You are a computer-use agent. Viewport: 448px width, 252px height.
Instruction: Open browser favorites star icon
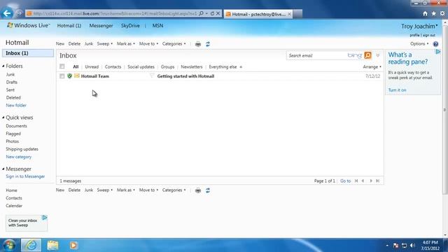(434, 13)
